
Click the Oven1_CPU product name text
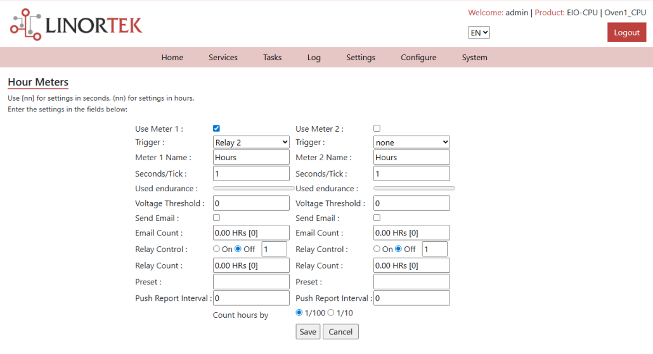pyautogui.click(x=625, y=13)
